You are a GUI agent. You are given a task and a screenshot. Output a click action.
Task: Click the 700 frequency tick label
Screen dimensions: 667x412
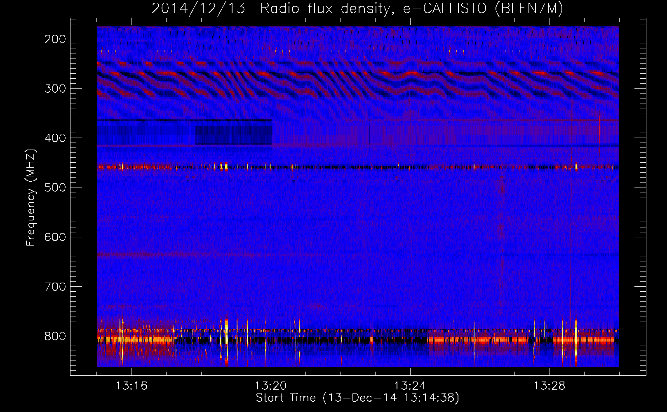click(x=55, y=286)
